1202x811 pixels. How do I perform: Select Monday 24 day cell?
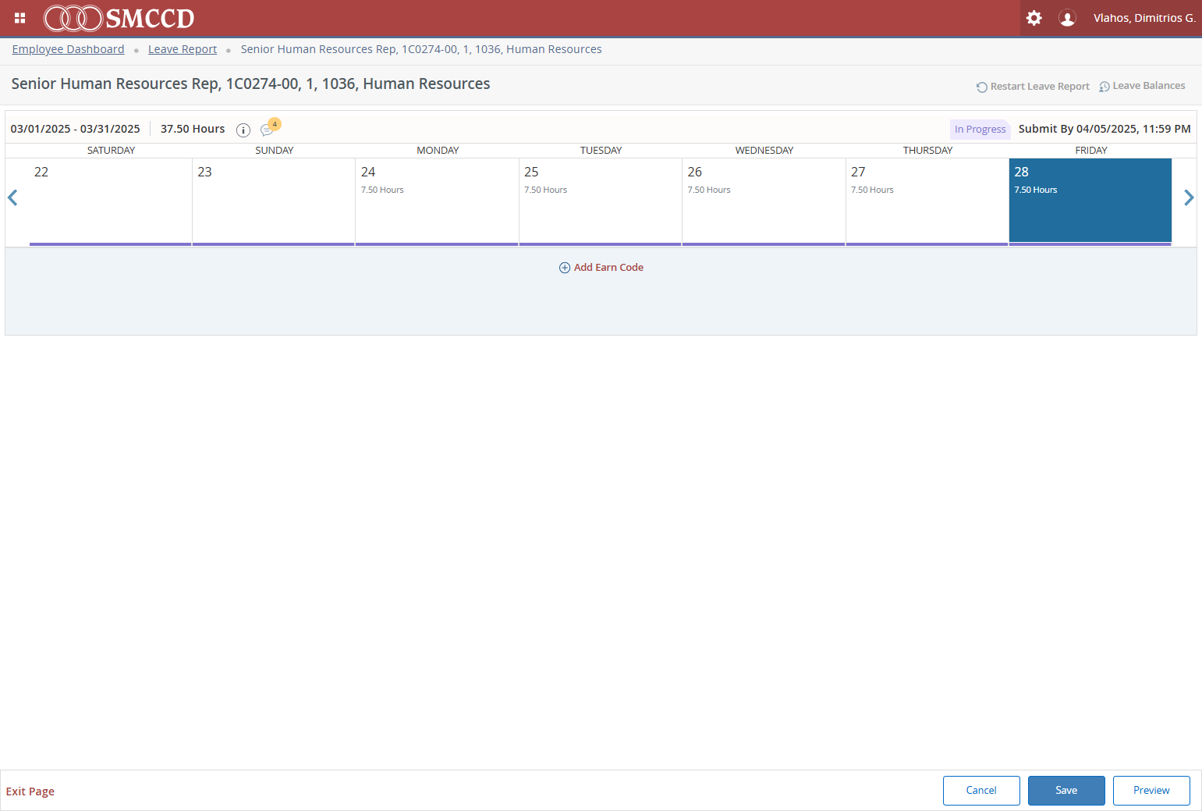point(437,202)
